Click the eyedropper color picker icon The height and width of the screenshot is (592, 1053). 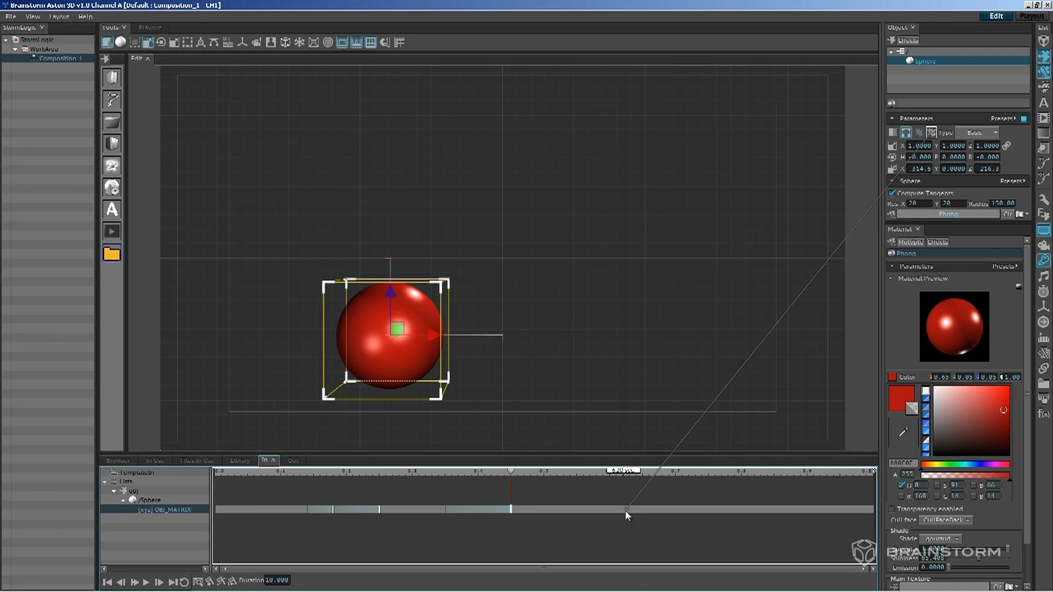coord(903,432)
